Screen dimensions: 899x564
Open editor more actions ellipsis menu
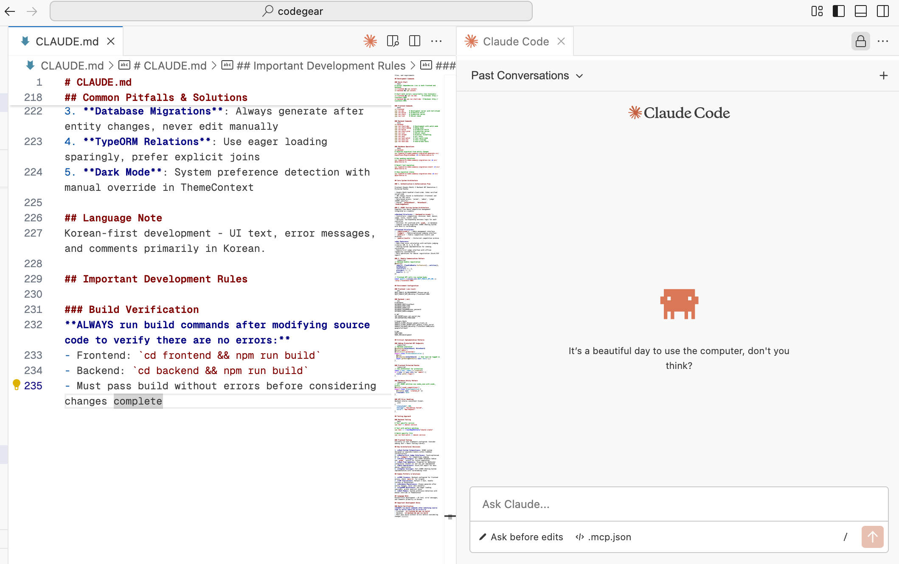point(436,41)
